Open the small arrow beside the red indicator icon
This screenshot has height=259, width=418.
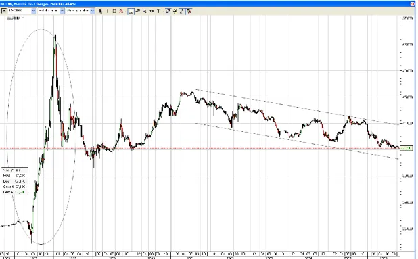tap(126, 11)
